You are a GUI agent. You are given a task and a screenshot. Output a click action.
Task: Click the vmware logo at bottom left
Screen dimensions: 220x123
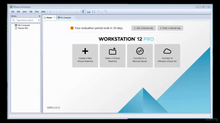(54, 108)
